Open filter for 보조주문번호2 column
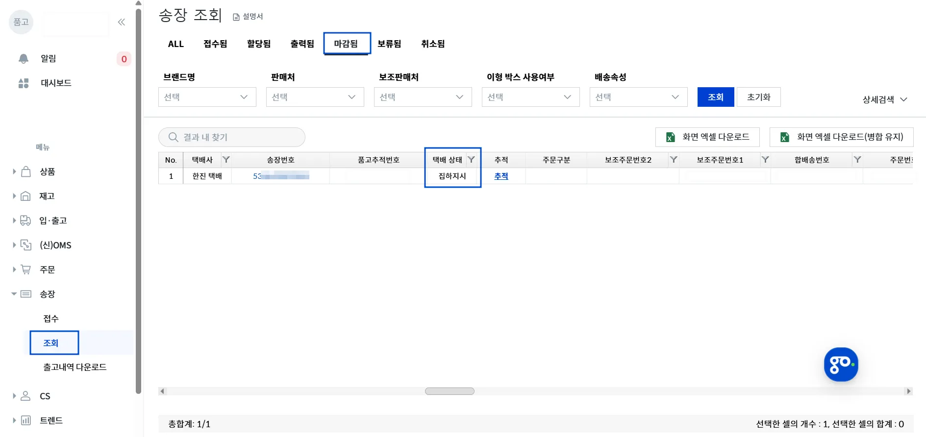Screen dimensions: 926x437 pyautogui.click(x=674, y=160)
